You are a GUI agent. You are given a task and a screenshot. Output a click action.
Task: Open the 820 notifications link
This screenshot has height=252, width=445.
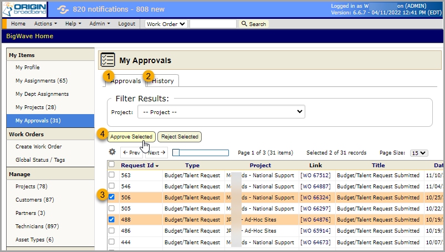[x=119, y=9]
